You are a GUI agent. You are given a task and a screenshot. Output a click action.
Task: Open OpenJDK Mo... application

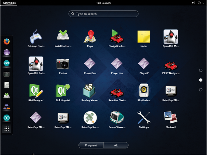[171, 38]
